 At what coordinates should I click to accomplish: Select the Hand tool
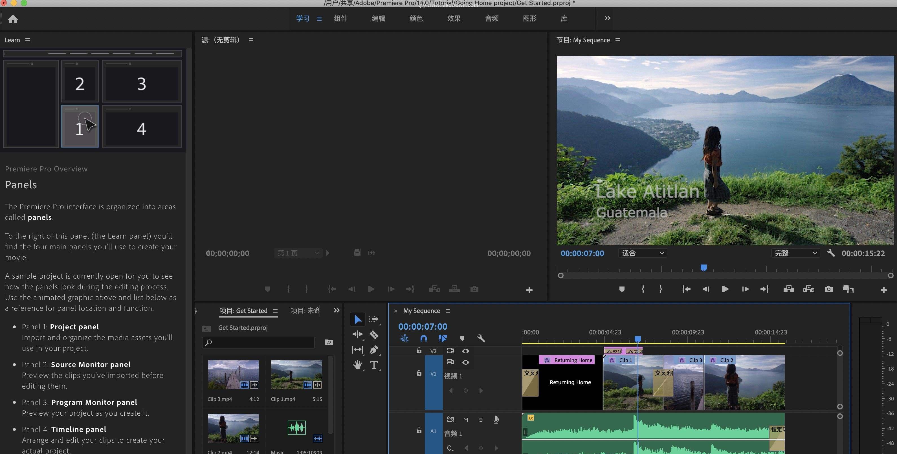pyautogui.click(x=357, y=365)
